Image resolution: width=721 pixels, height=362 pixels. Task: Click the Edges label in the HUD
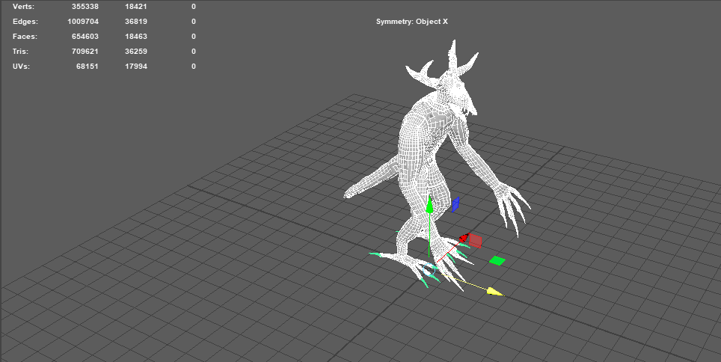click(x=25, y=22)
